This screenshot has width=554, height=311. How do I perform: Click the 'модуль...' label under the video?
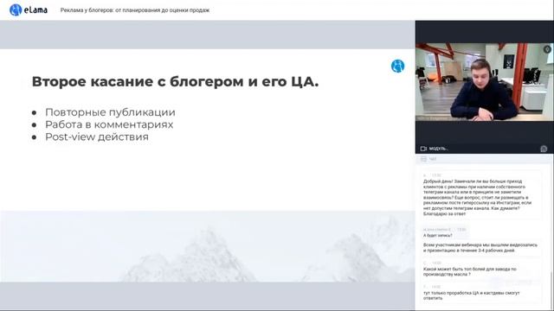click(x=439, y=149)
